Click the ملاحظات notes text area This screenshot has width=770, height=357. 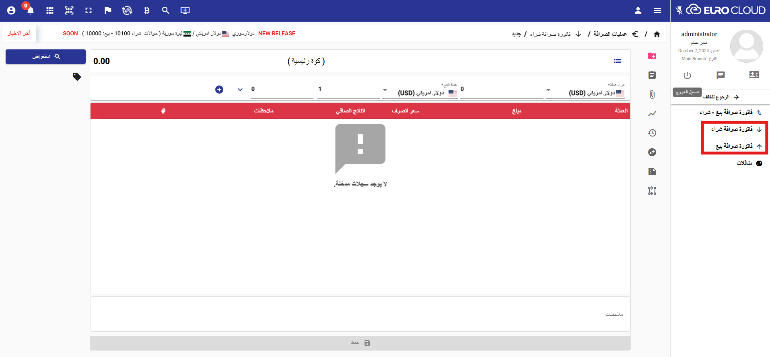(x=360, y=314)
